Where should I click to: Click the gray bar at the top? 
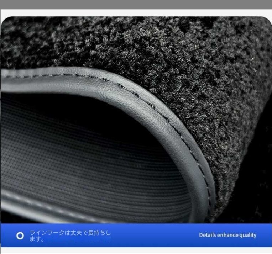pyautogui.click(x=136, y=4)
